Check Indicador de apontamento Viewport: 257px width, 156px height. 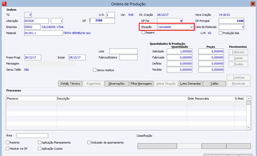(89, 143)
